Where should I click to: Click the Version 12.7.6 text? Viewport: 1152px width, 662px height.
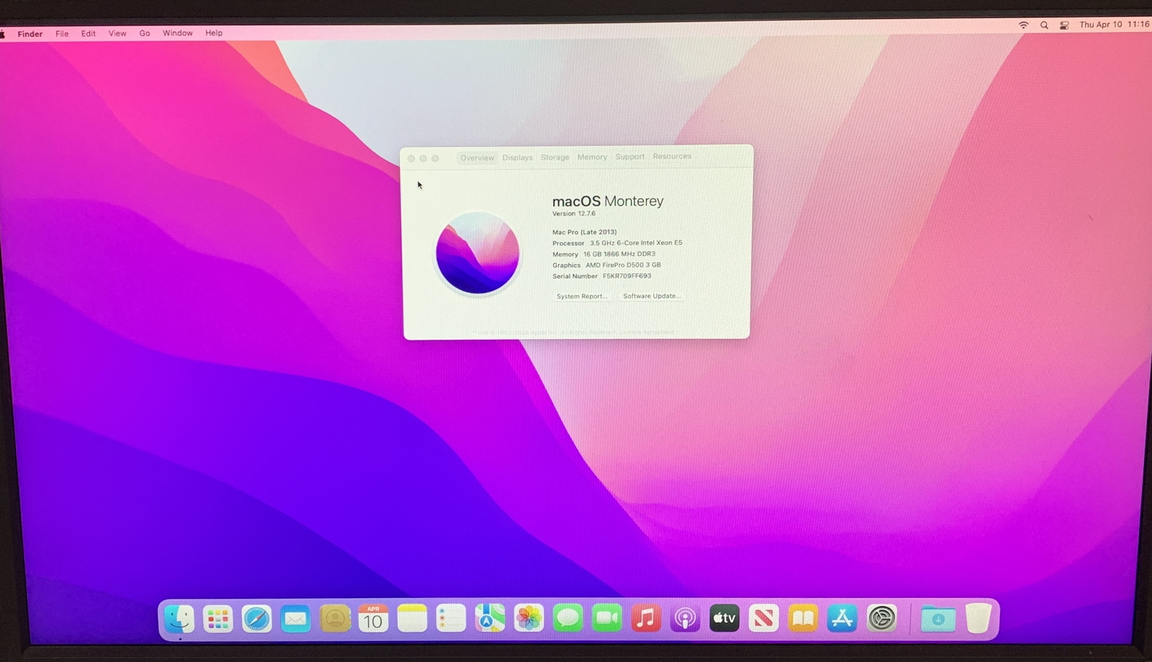pos(574,214)
